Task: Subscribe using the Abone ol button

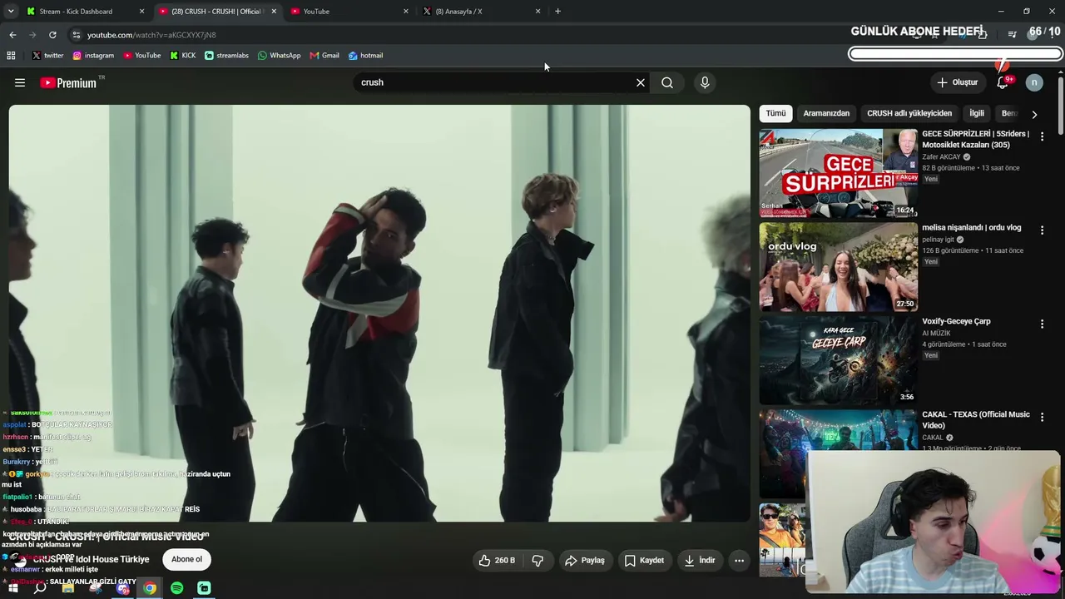Action: point(186,559)
